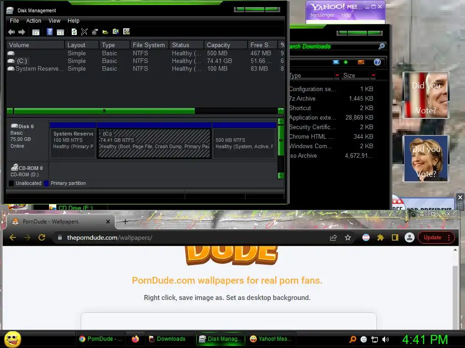Click the search magnifier in Downloads window

[x=381, y=46]
